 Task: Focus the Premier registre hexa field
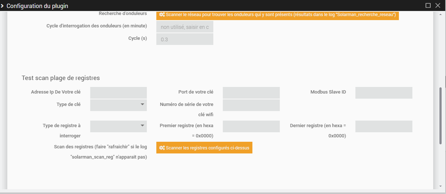click(251, 126)
